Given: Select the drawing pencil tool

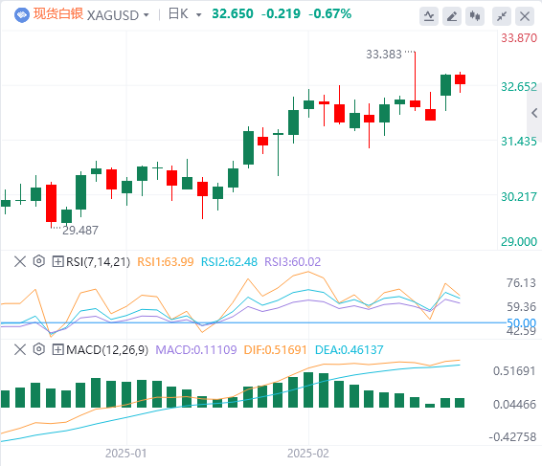Looking at the screenshot, I should click(452, 16).
